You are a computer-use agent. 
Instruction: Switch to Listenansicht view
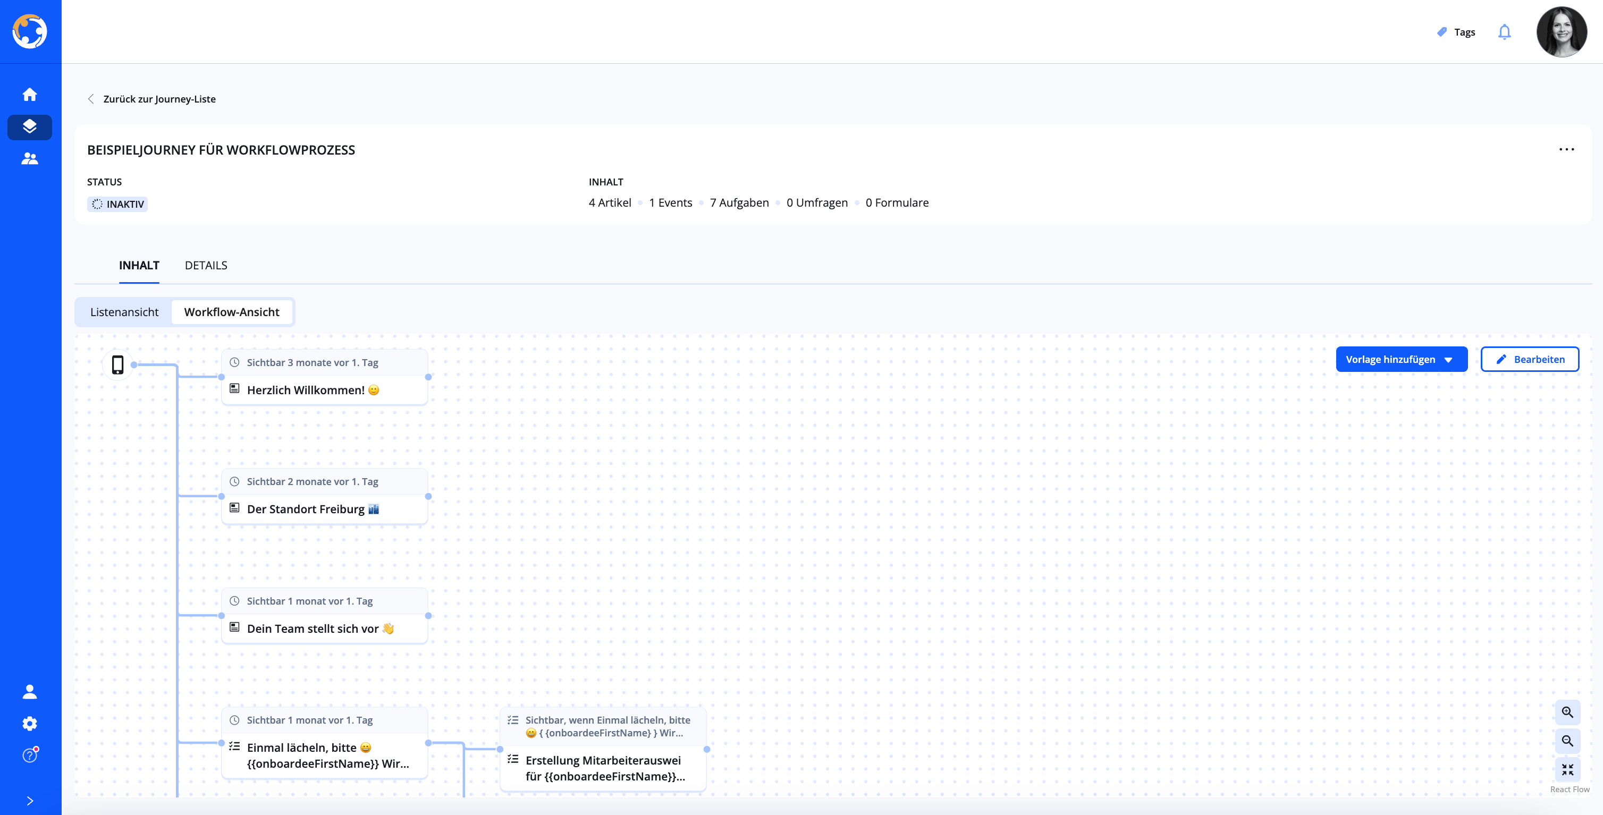pyautogui.click(x=124, y=312)
